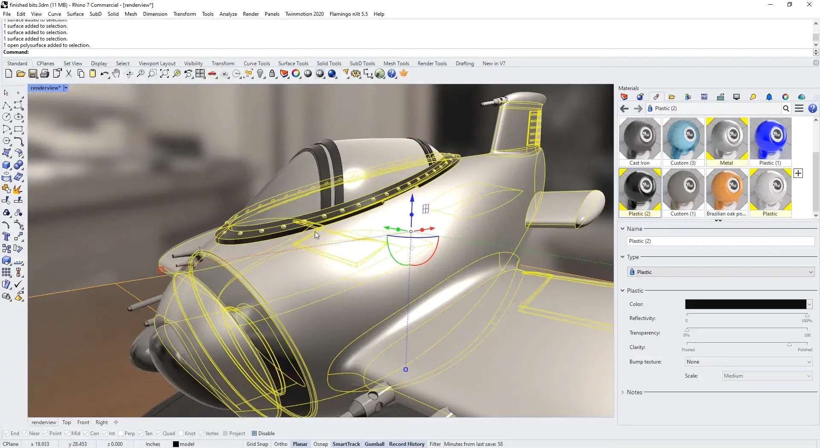The height and width of the screenshot is (448, 820).
Task: Click the four-viewport layout icon
Action: (200, 74)
